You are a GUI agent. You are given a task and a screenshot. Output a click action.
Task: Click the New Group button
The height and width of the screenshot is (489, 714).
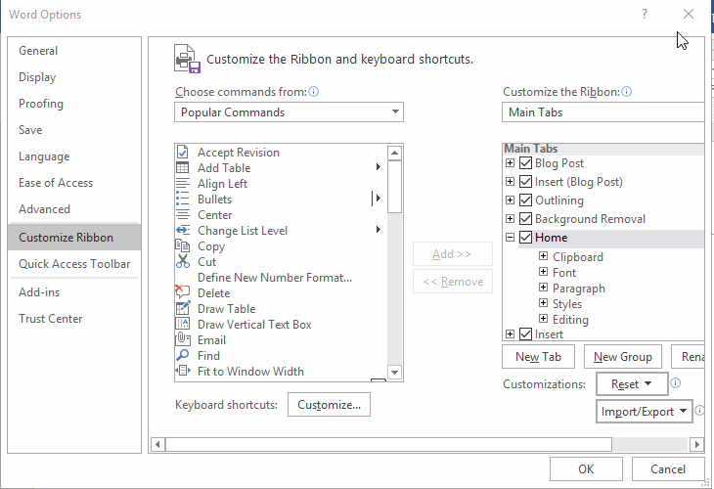click(623, 357)
